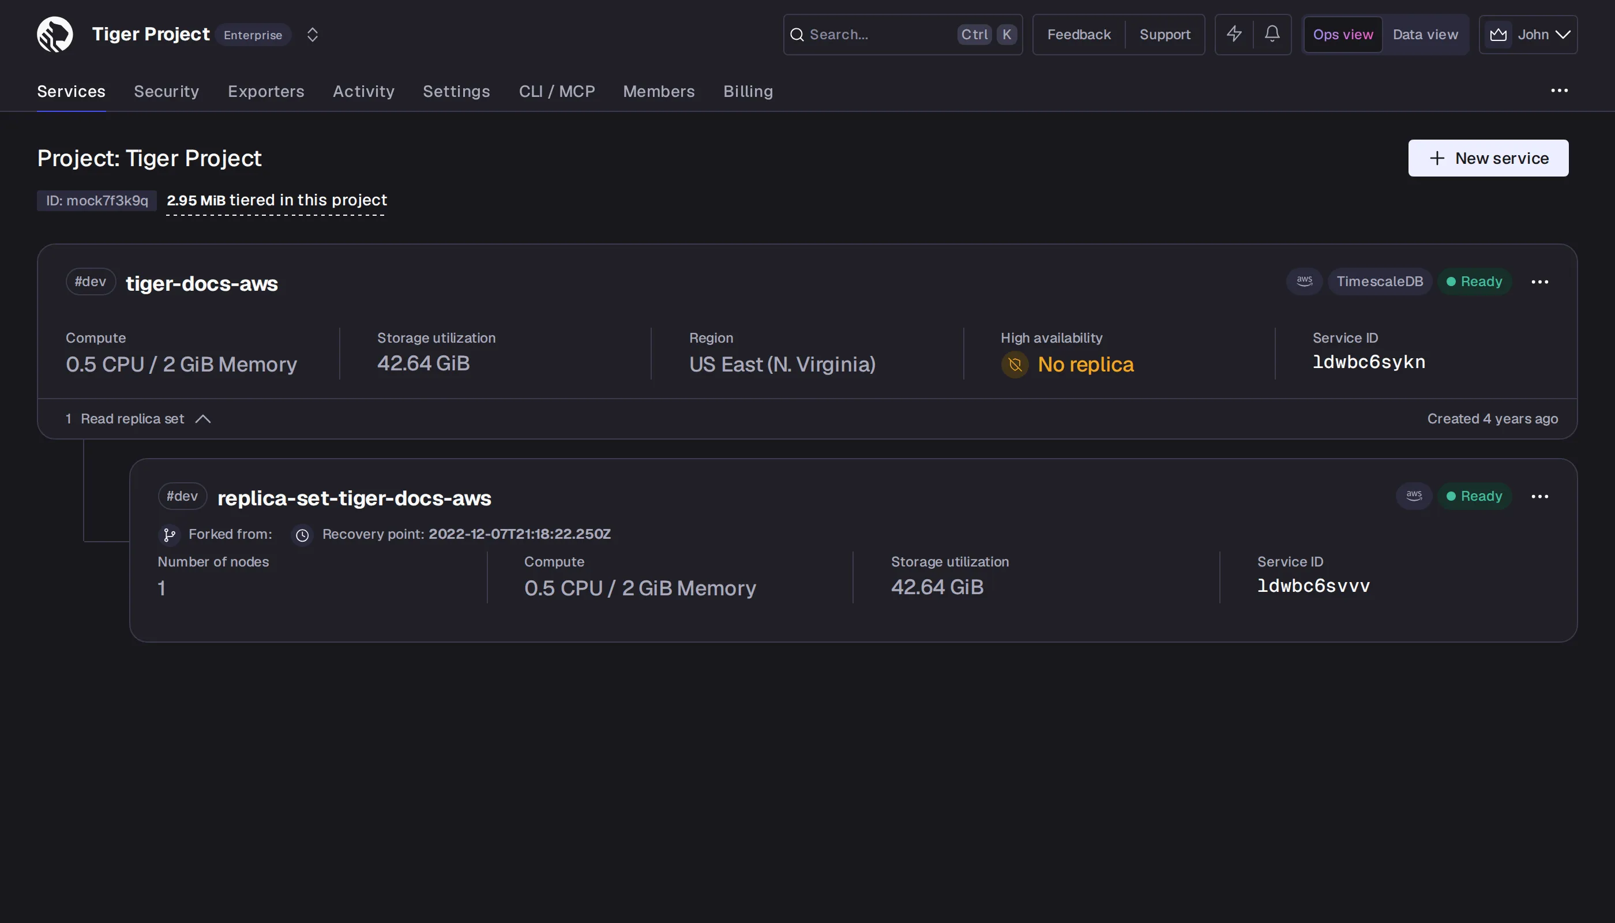
Task: Click the lightning bolt icon
Action: point(1233,34)
